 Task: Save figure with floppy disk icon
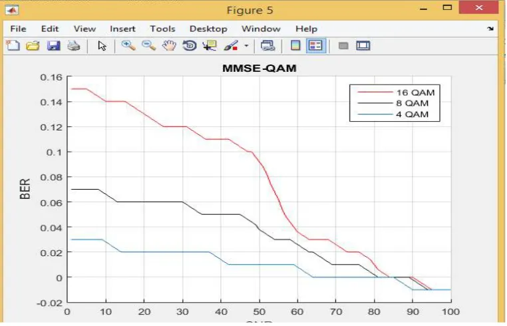coord(54,46)
